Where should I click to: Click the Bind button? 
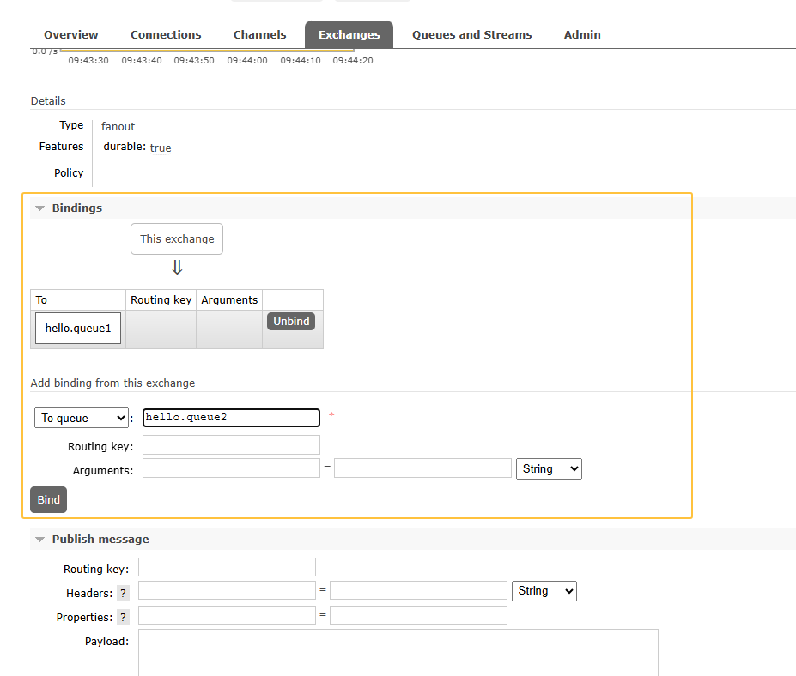tap(48, 499)
